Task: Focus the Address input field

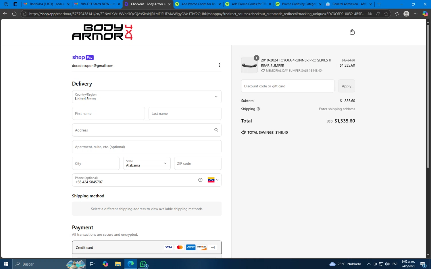Action: click(x=147, y=130)
